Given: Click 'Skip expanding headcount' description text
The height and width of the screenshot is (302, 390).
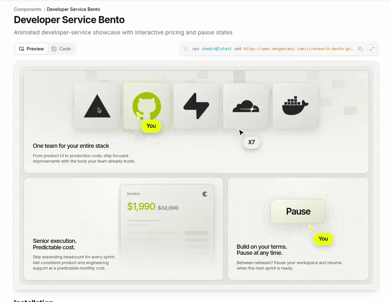Looking at the screenshot, I should coord(74,263).
